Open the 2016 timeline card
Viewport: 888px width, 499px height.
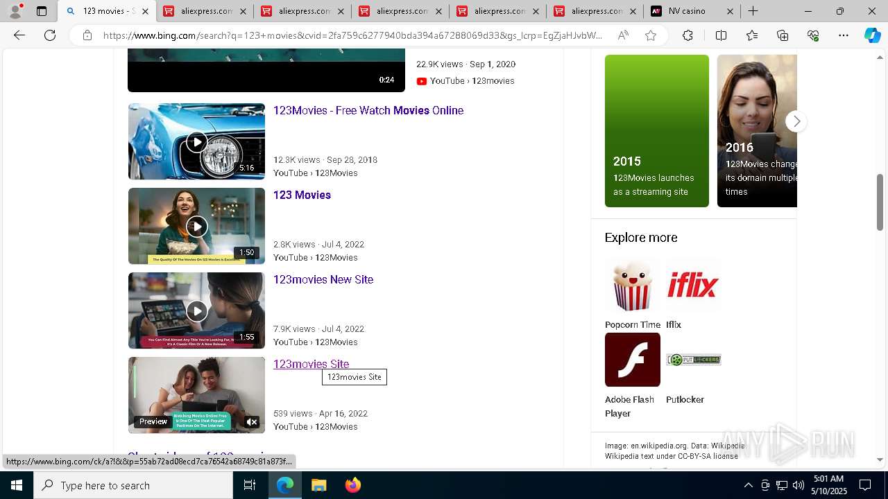pos(757,131)
